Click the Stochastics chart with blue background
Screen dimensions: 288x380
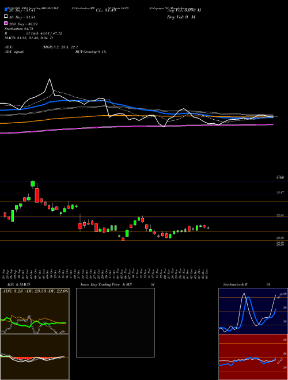tap(253, 311)
